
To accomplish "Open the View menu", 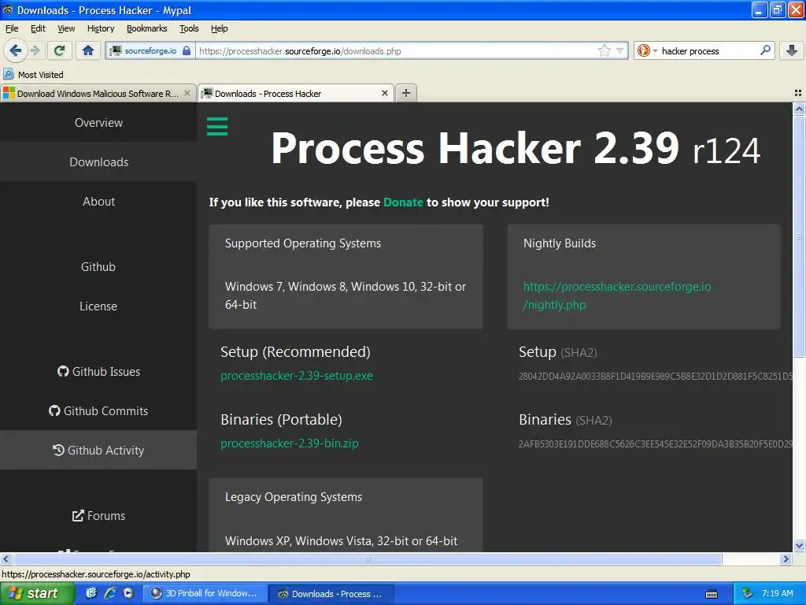I will [x=66, y=28].
